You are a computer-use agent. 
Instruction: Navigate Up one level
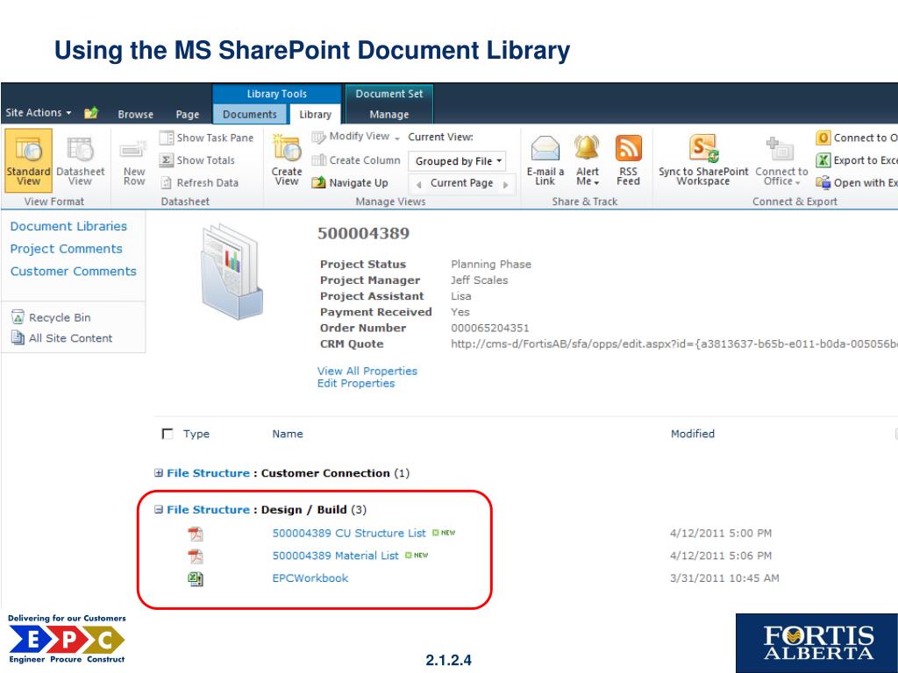coord(350,182)
